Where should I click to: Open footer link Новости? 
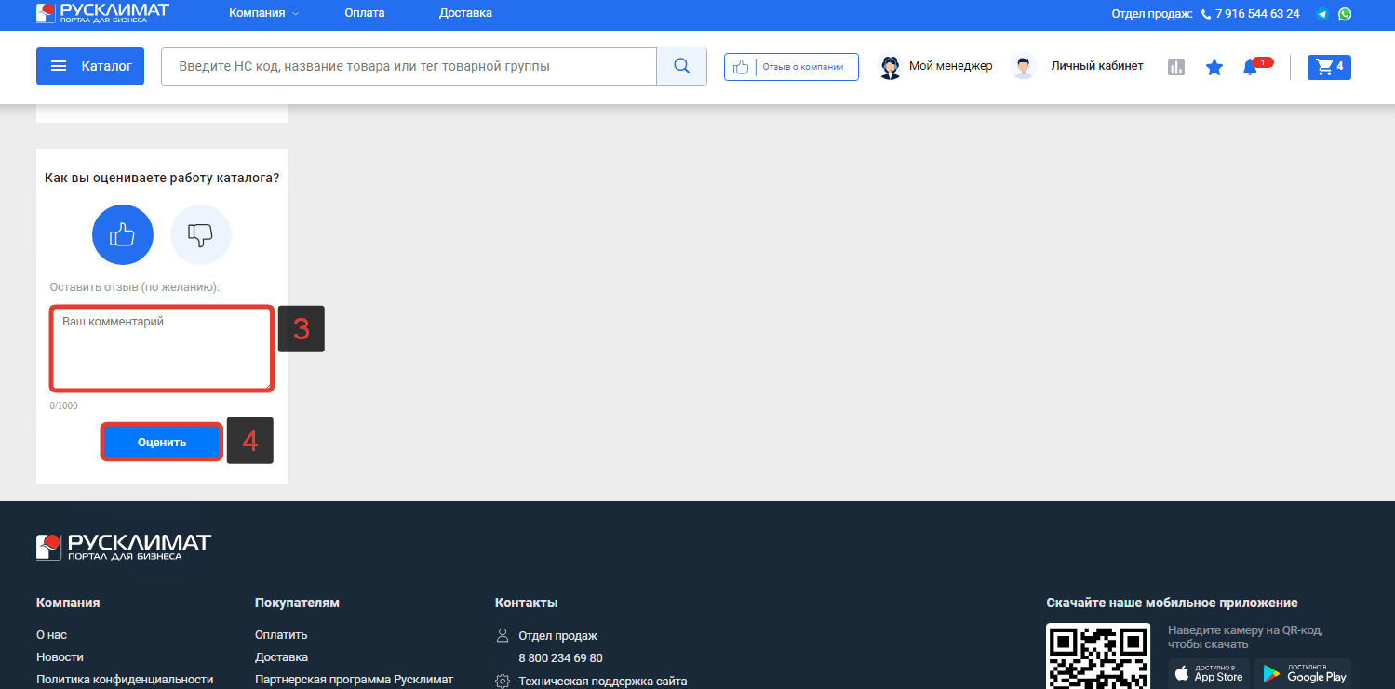point(60,657)
